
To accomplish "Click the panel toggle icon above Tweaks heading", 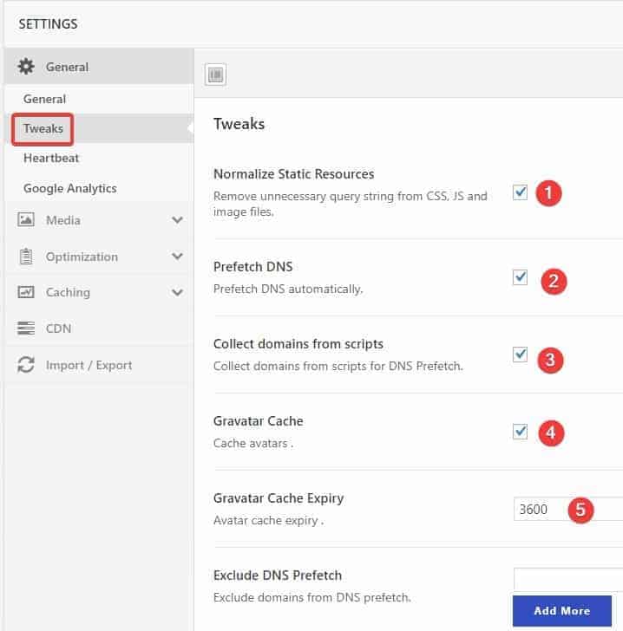I will (x=215, y=75).
